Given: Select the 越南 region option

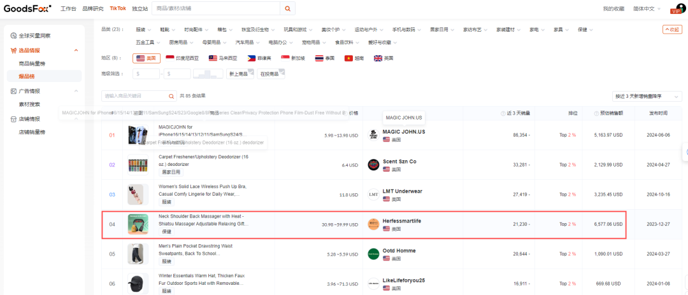Looking at the screenshot, I should point(355,58).
